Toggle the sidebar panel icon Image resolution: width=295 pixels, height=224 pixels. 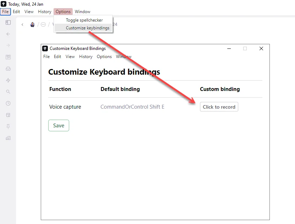(8, 23)
